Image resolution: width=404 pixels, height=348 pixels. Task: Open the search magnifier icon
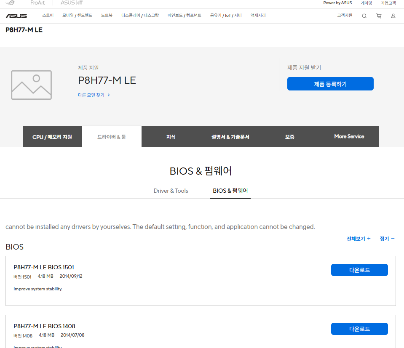point(364,16)
